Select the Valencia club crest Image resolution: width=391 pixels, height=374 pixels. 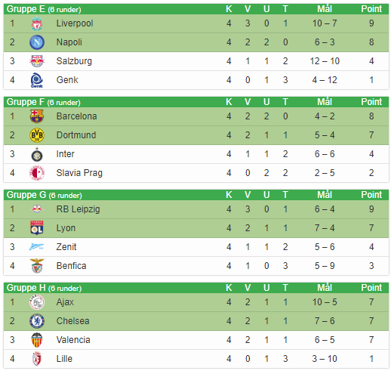(37, 340)
